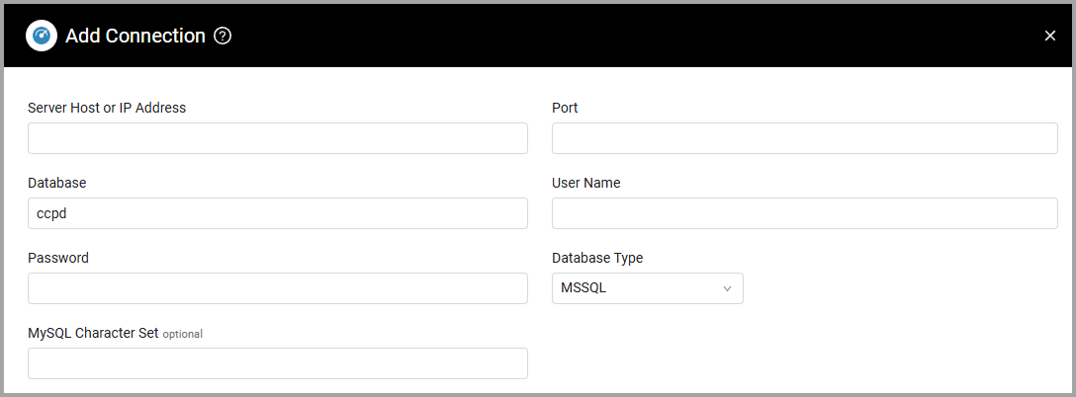
Task: Click the Server Host or IP Address label
Action: (x=107, y=108)
